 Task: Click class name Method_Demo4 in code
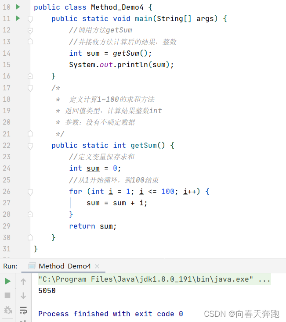tap(117, 7)
